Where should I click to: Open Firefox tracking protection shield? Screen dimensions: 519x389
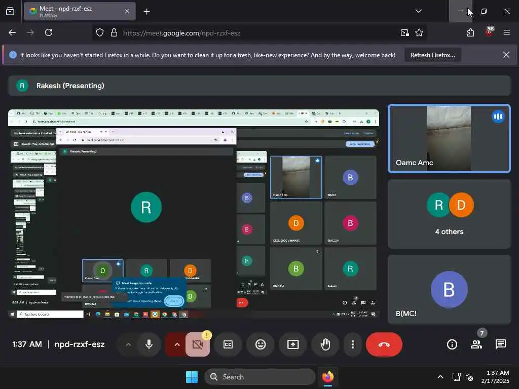(x=100, y=33)
